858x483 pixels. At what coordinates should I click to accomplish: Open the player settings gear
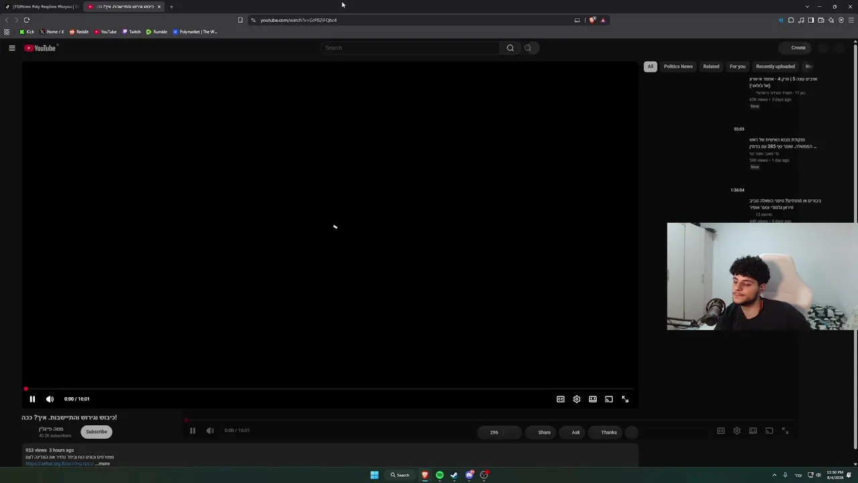tap(576, 399)
